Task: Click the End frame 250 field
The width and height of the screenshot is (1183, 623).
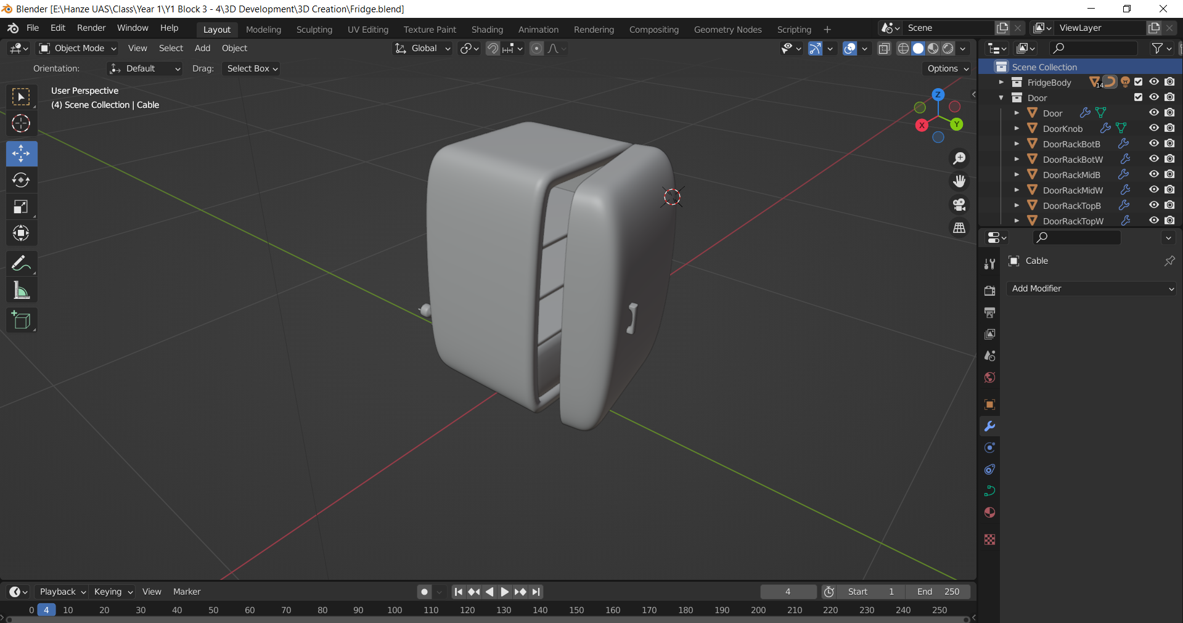Action: tap(938, 592)
